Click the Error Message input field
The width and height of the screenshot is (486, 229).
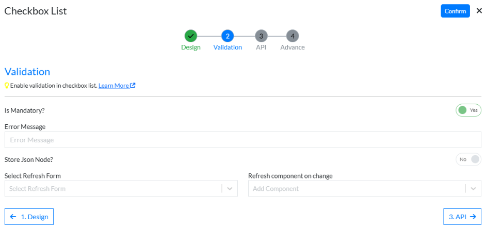pyautogui.click(x=242, y=140)
